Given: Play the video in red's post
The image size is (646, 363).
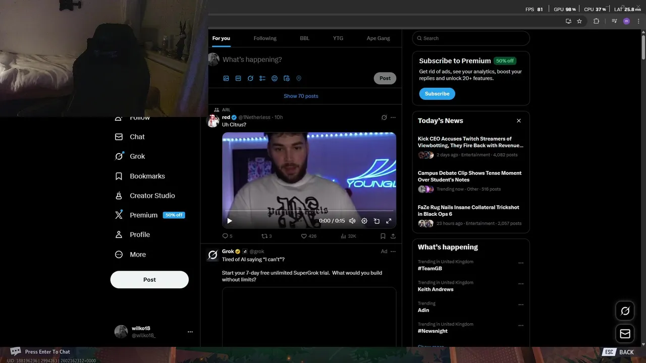Looking at the screenshot, I should tap(230, 221).
